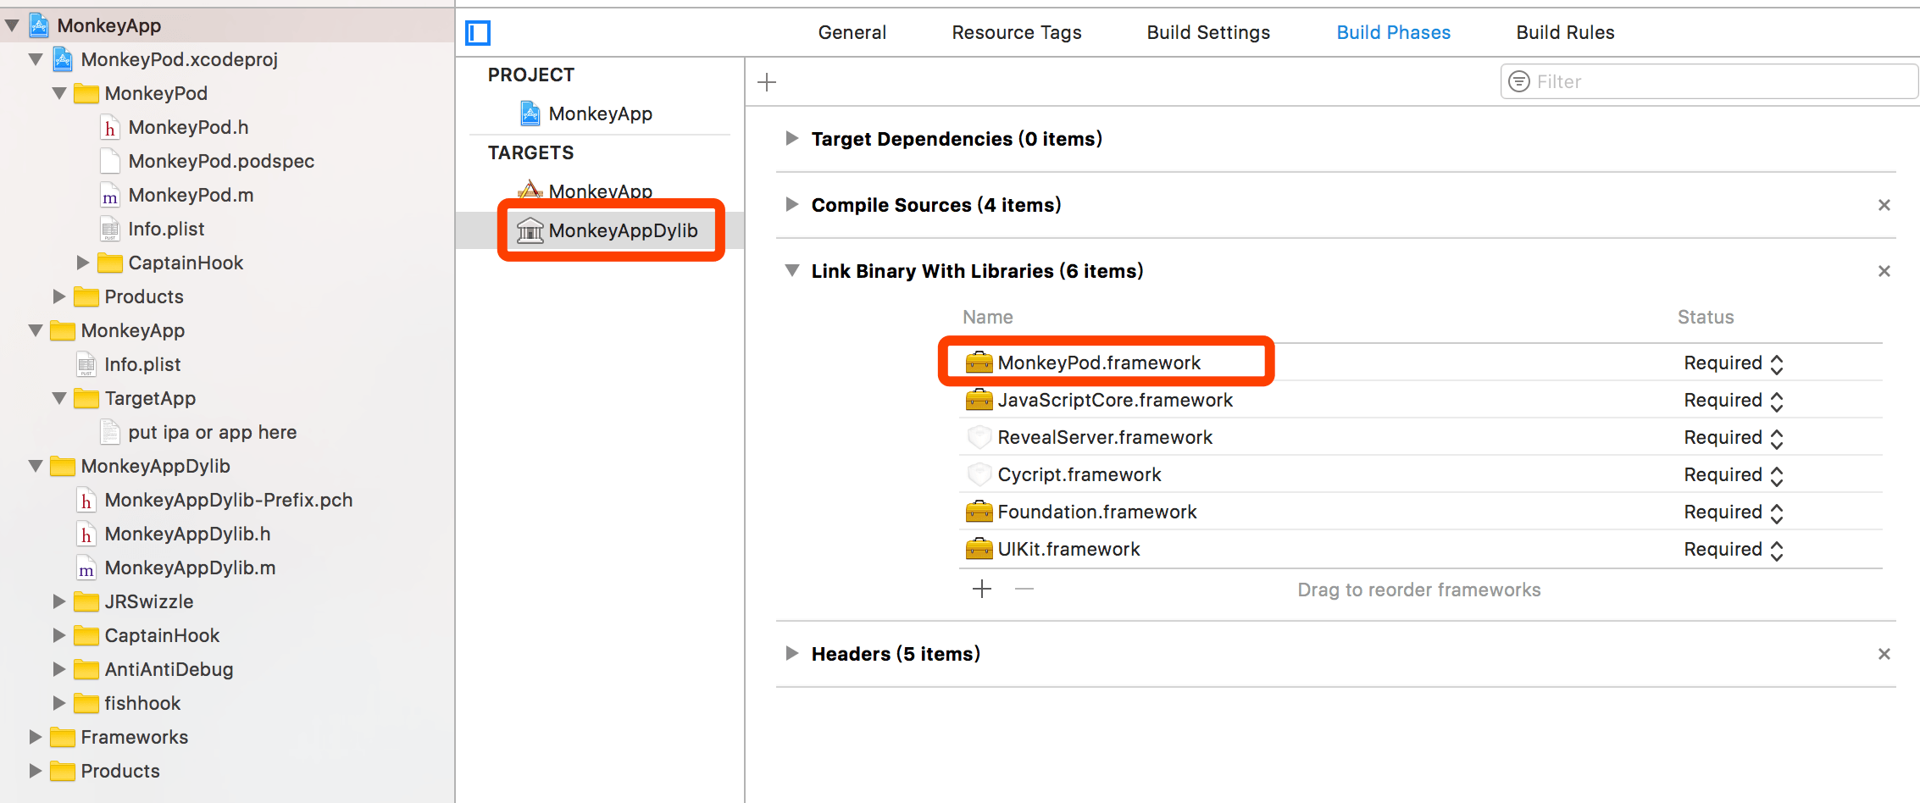Add a new build phase with plus icon
Screen dimensions: 1920x803
[767, 82]
